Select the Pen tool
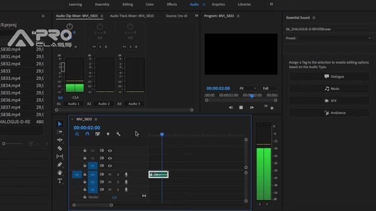This screenshot has height=211, width=376. click(60, 164)
